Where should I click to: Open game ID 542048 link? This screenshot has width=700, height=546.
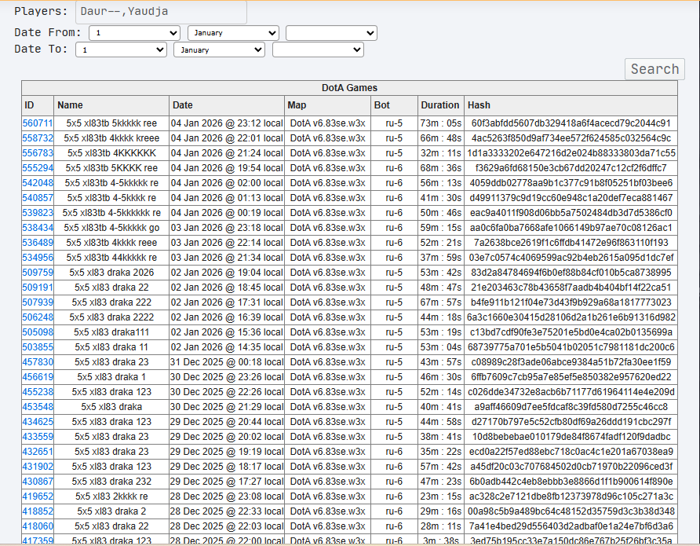(38, 183)
